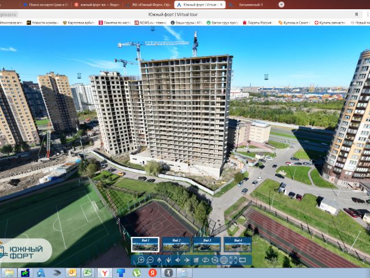Screen dimensions: 370x278
Task: Tilt the panorama up with the up arrow
Action: click(160, 260)
